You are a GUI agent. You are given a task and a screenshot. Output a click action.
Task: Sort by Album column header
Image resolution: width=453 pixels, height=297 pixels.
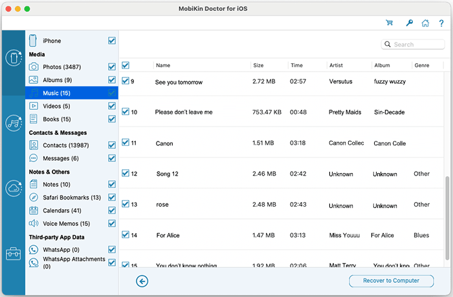[382, 65]
